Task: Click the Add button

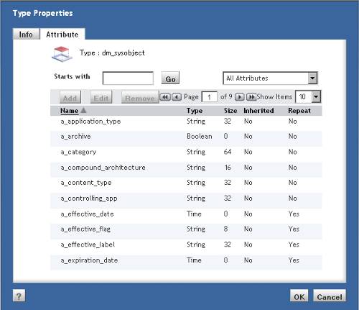Action: tap(70, 97)
